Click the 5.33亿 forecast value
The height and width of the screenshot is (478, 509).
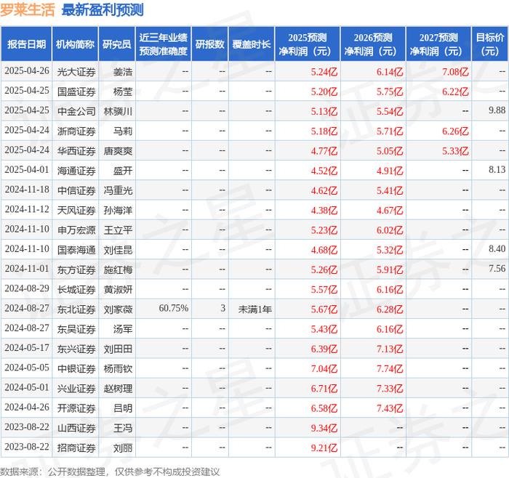pyautogui.click(x=455, y=151)
